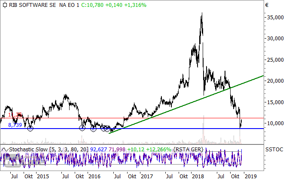The width and height of the screenshot is (292, 180).
Task: Click the € currency symbol
Action: [267, 5]
